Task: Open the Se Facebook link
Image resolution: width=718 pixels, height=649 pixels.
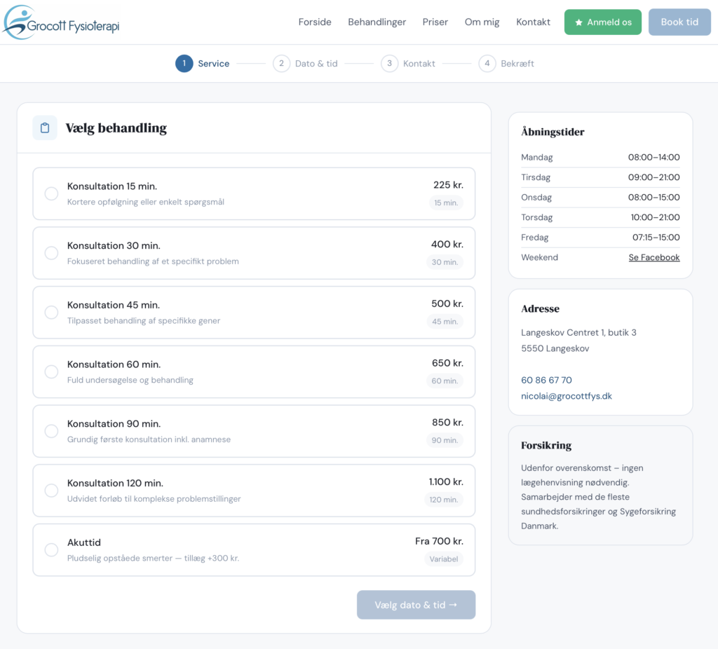Action: (654, 257)
